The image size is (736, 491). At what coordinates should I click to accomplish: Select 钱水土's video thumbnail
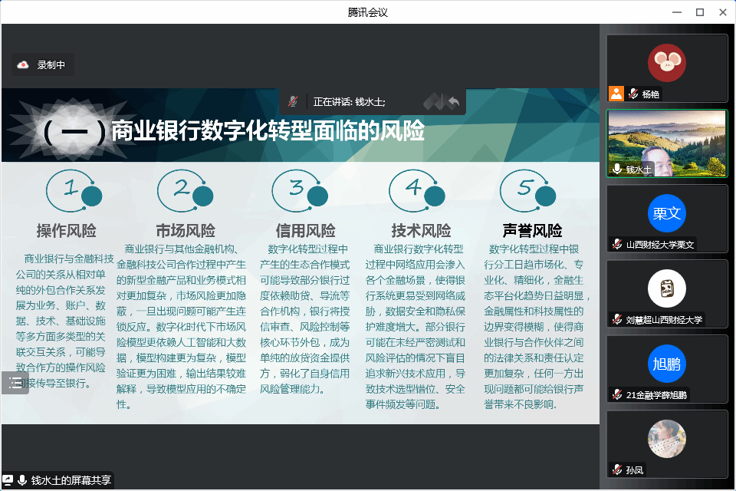(x=666, y=143)
